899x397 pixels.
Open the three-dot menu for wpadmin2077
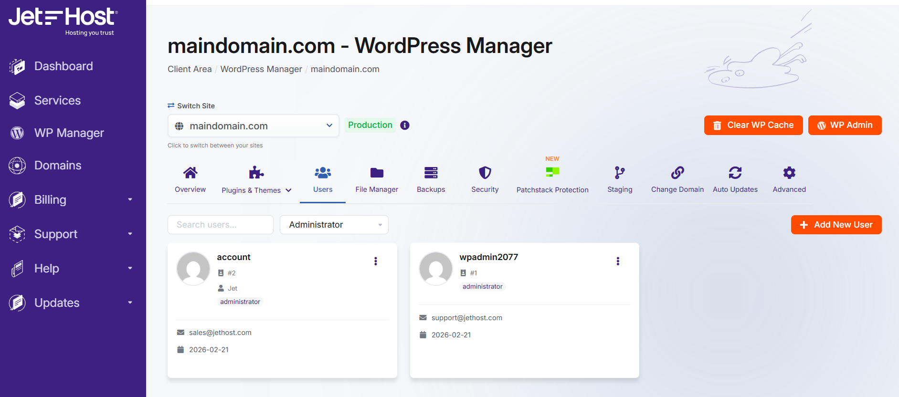(x=618, y=261)
